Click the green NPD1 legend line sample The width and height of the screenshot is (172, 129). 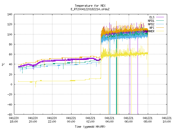(x=160, y=21)
